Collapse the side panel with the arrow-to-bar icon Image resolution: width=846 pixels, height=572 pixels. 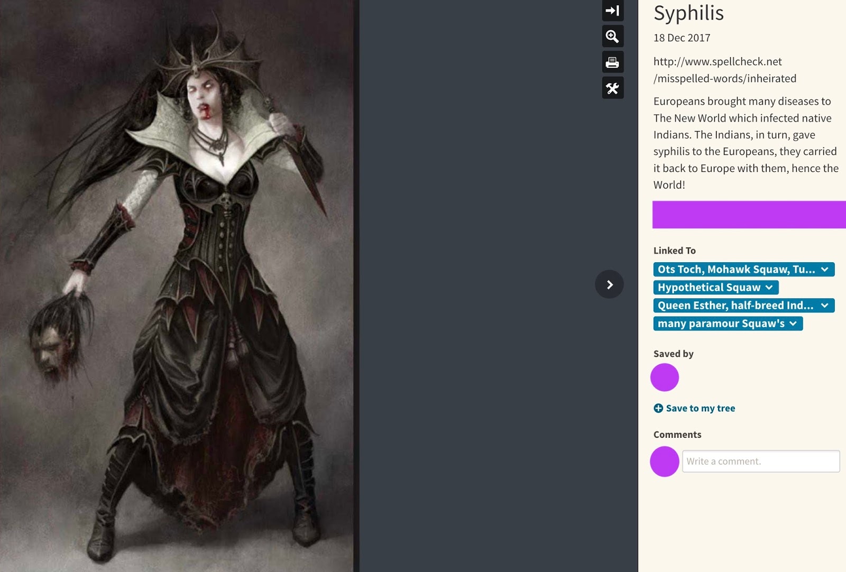tap(613, 11)
